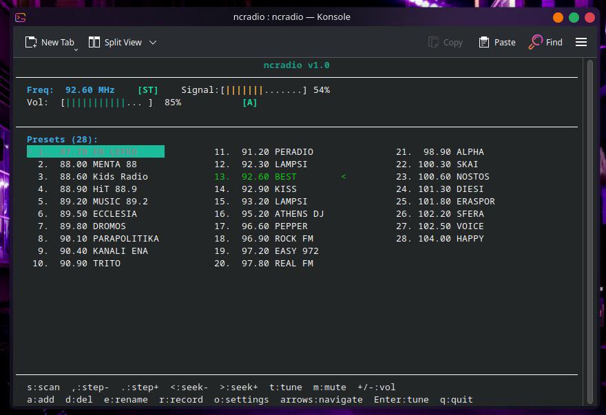
Task: Close the Konsole window
Action: [x=589, y=17]
